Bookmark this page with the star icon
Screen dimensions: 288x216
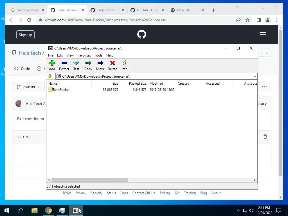pyautogui.click(x=247, y=20)
